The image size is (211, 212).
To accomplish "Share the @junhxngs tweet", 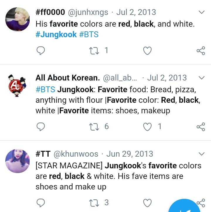I will pyautogui.click(x=201, y=51).
